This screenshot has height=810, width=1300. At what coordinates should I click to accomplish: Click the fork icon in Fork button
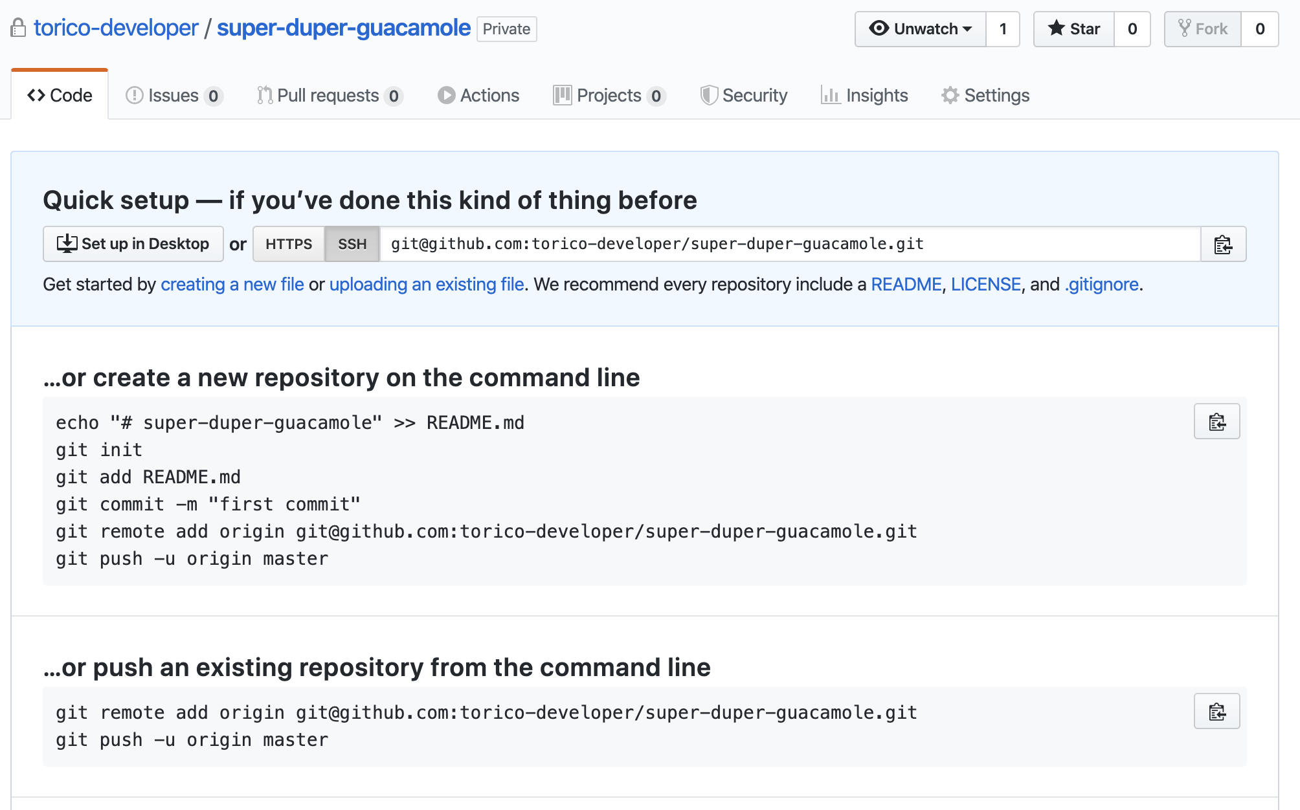[1184, 28]
